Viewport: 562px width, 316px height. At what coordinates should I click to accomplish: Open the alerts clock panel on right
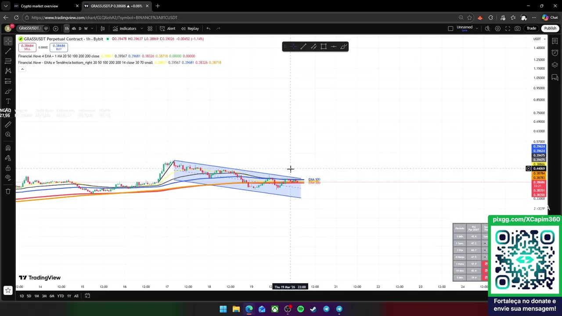(x=555, y=53)
